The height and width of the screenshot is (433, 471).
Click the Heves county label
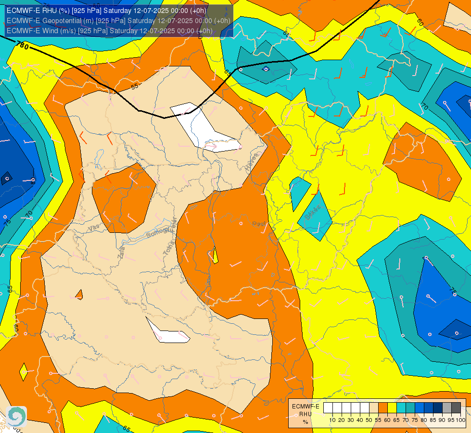coord(252,163)
